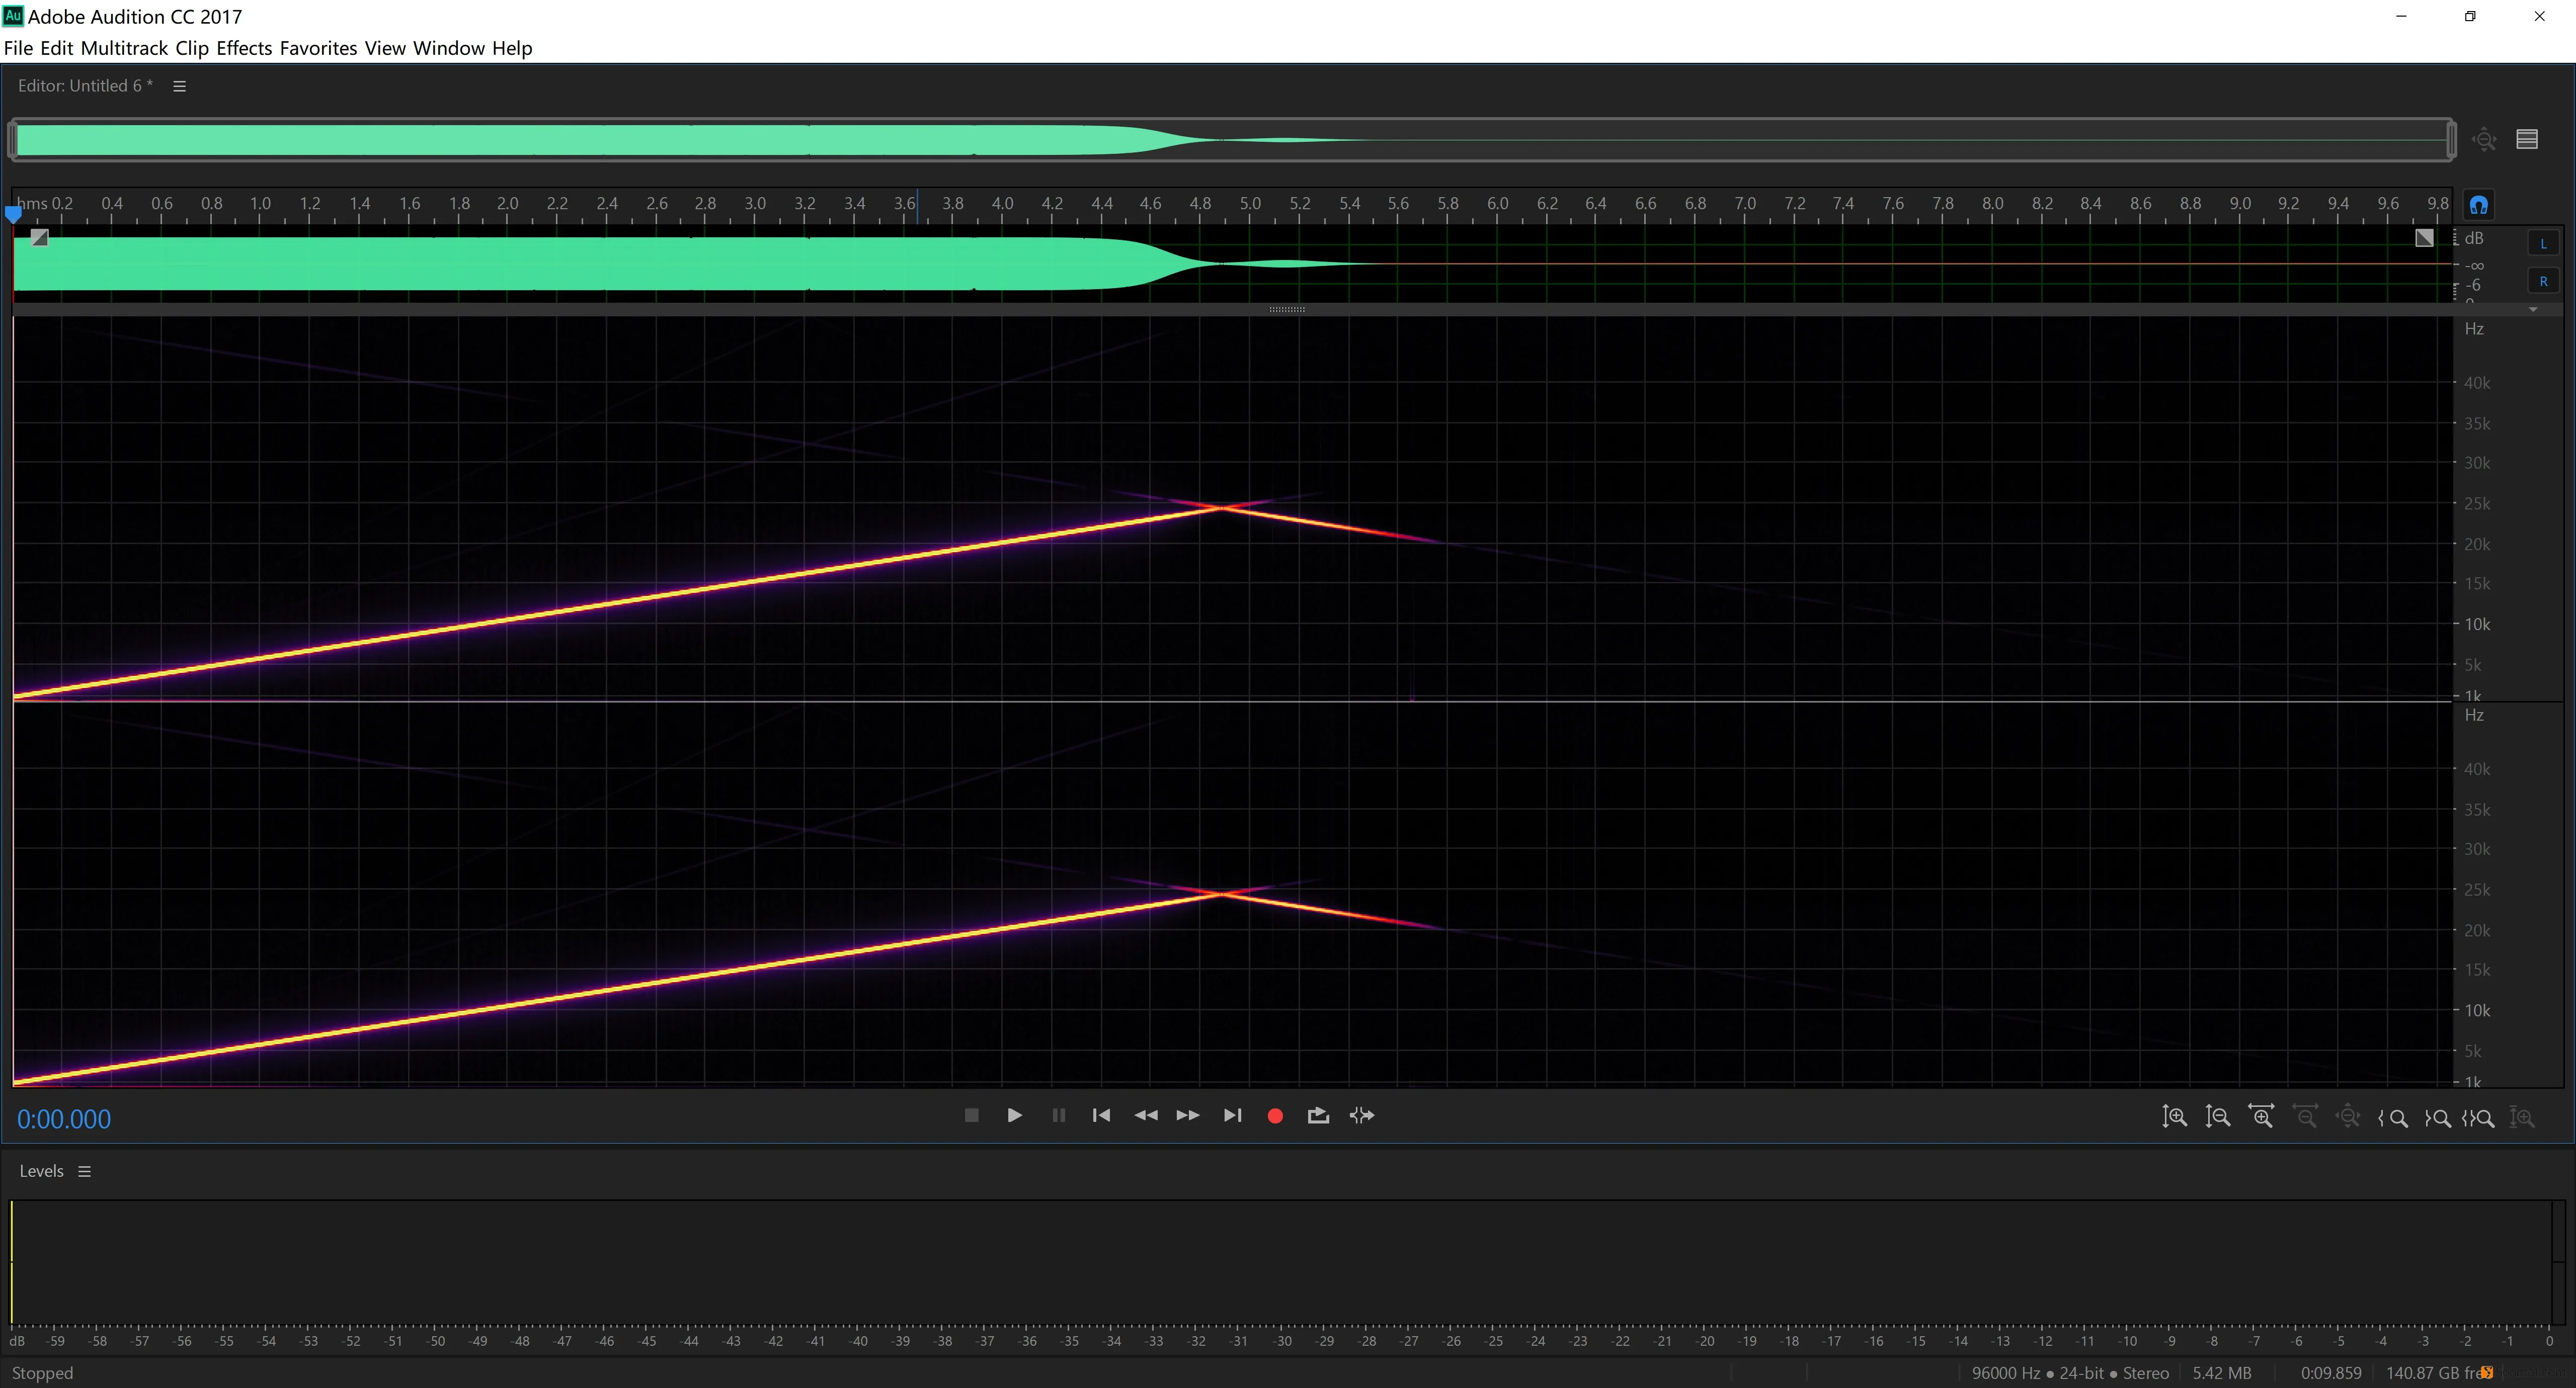Toggle the Left channel L button
The width and height of the screenshot is (2576, 1388).
tap(2543, 243)
